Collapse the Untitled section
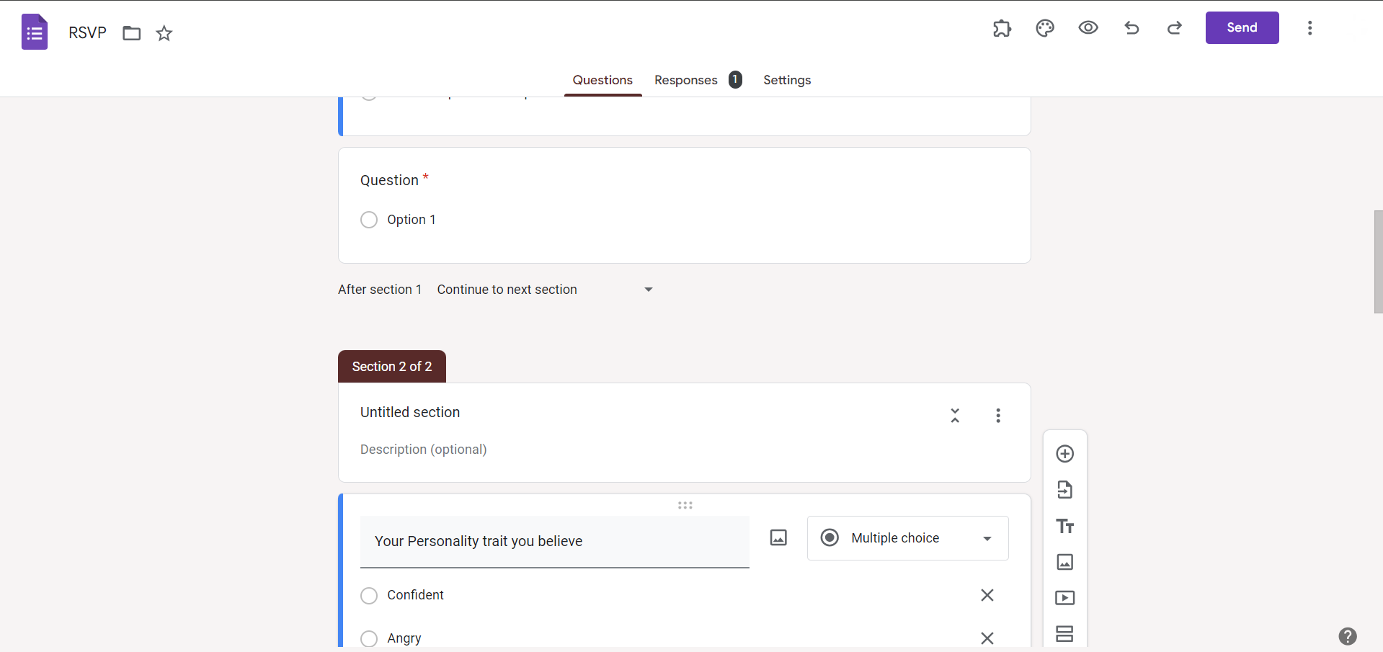 [x=955, y=416]
